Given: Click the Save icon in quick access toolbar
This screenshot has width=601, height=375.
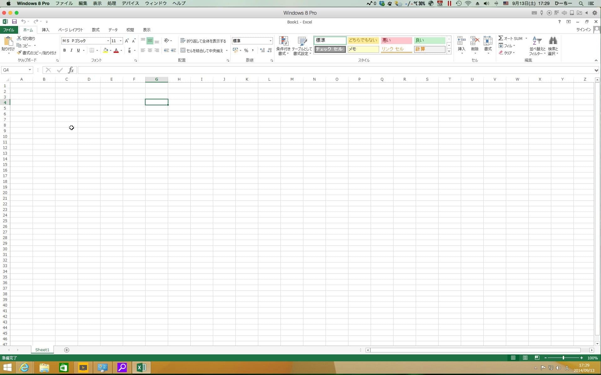Looking at the screenshot, I should 14,22.
